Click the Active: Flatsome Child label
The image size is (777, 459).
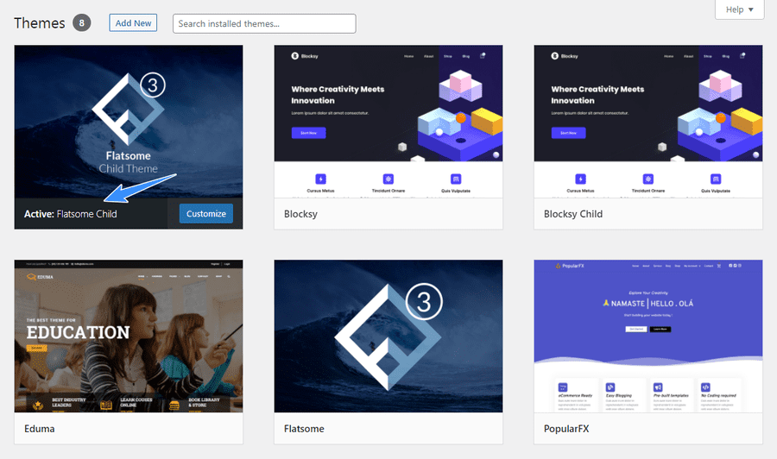point(72,214)
